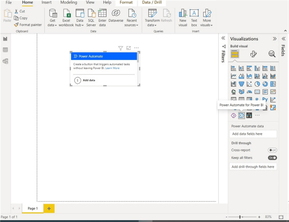Open the Data hub dropdown
Viewport: 289px width, 222px height.
tap(80, 18)
